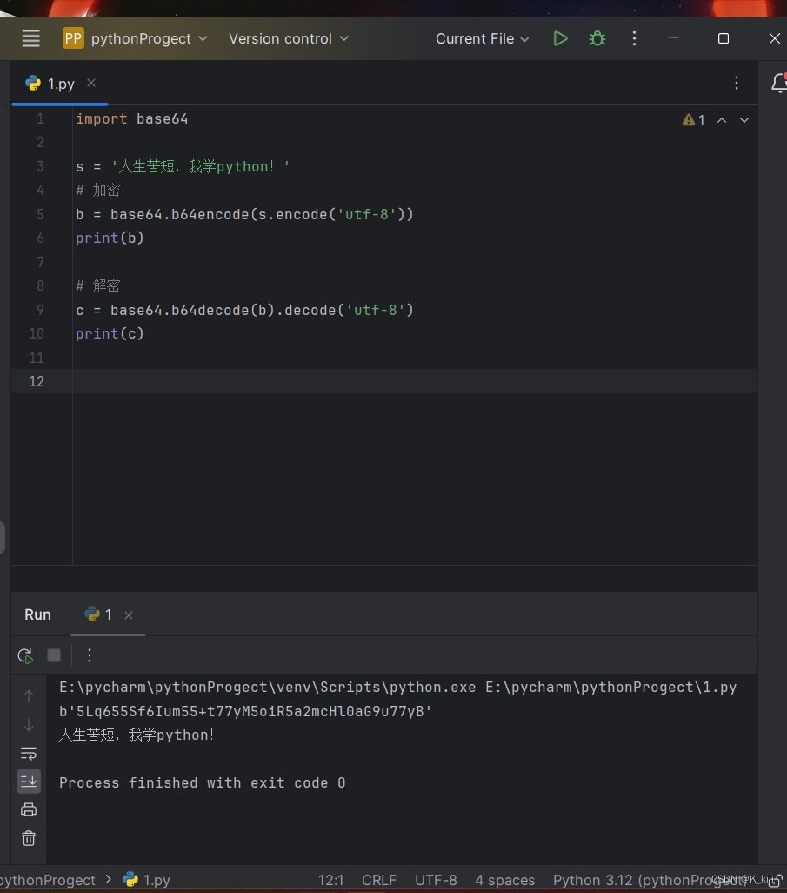Click the inspection warning indicator showing 1
This screenshot has height=893, width=787.
[x=693, y=119]
